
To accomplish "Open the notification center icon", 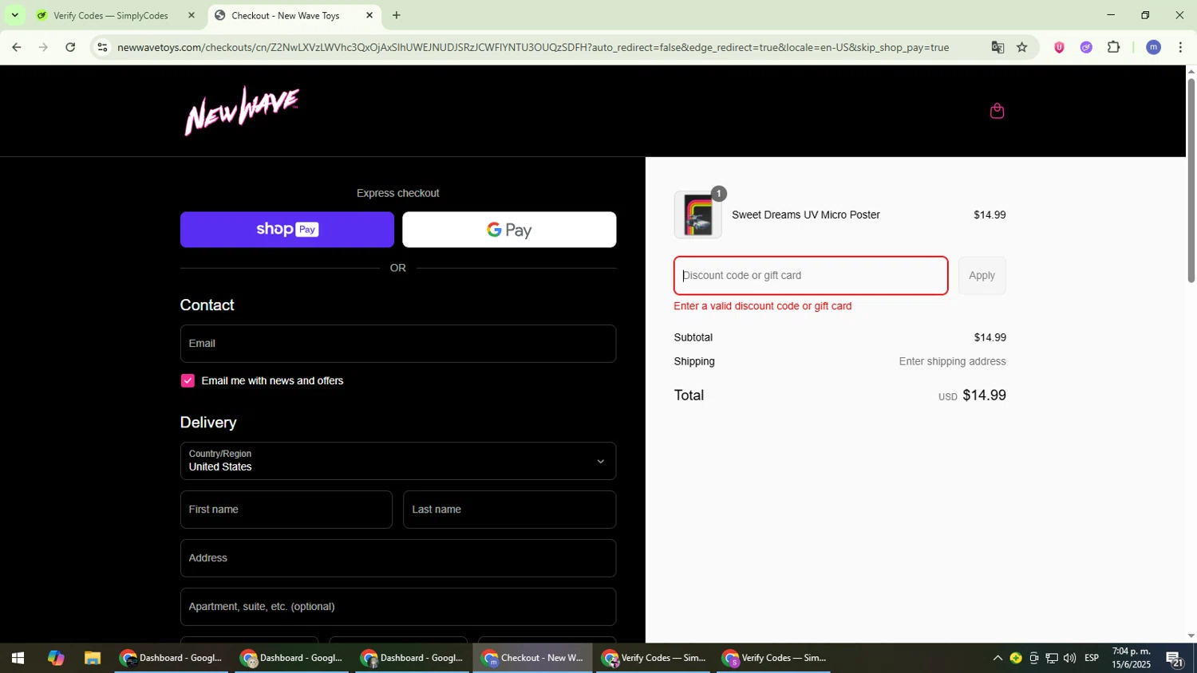I will pyautogui.click(x=1175, y=659).
